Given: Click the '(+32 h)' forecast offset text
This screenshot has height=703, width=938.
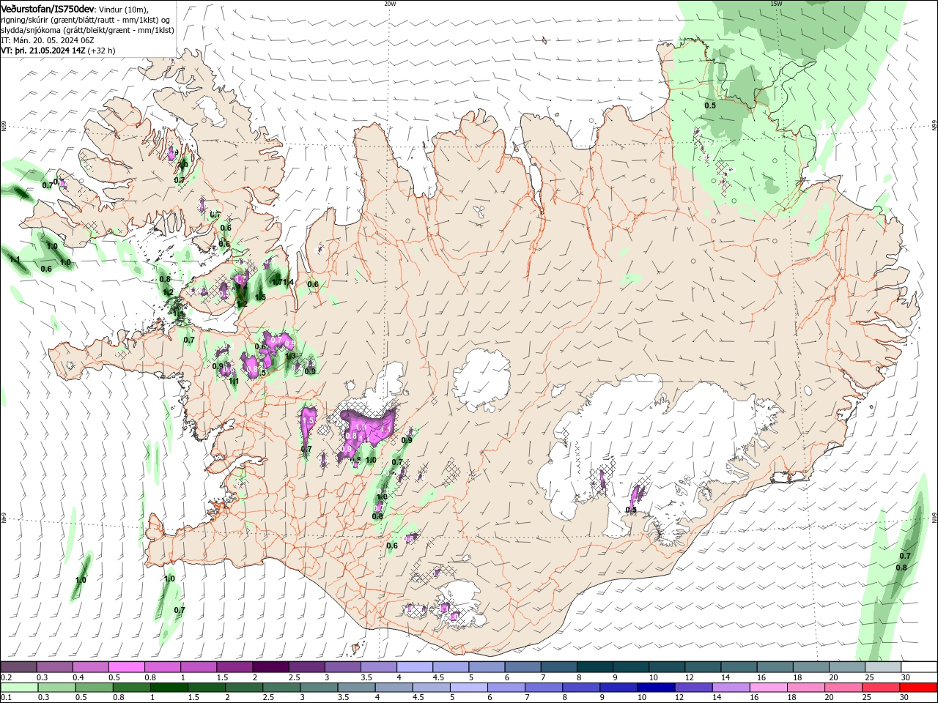Looking at the screenshot, I should pyautogui.click(x=101, y=51).
